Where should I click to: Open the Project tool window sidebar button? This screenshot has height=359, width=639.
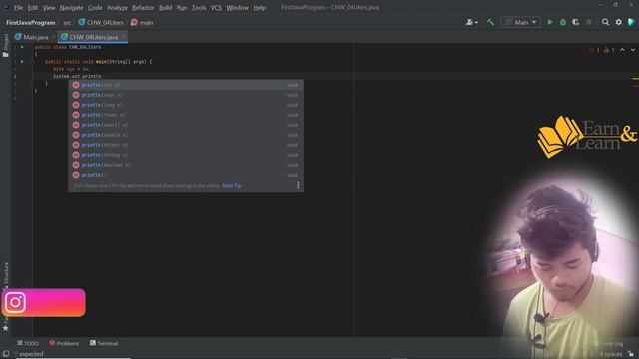pyautogui.click(x=6, y=45)
